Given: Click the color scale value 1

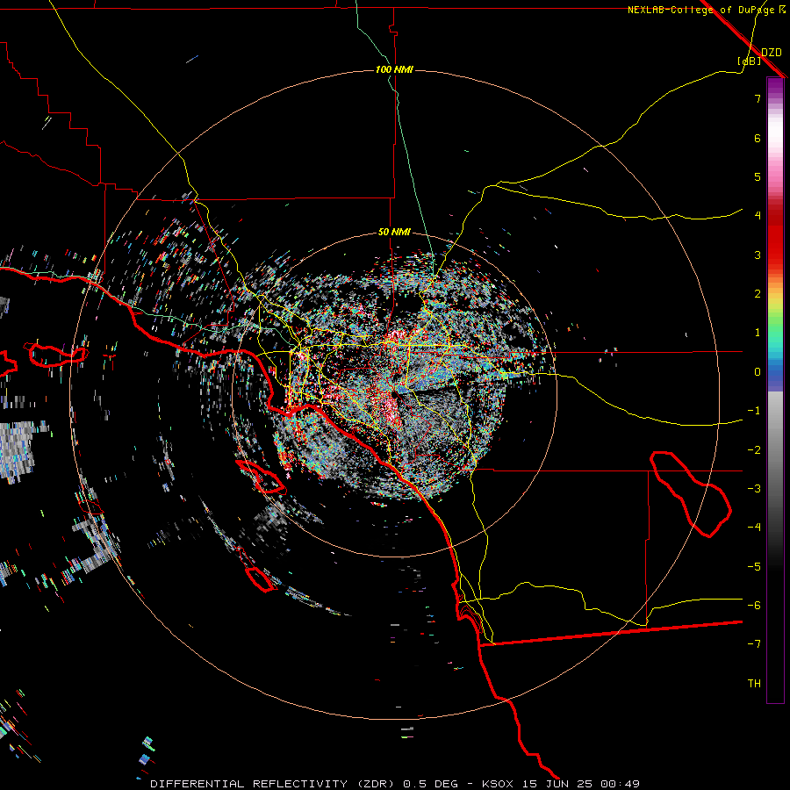Looking at the screenshot, I should (x=758, y=333).
